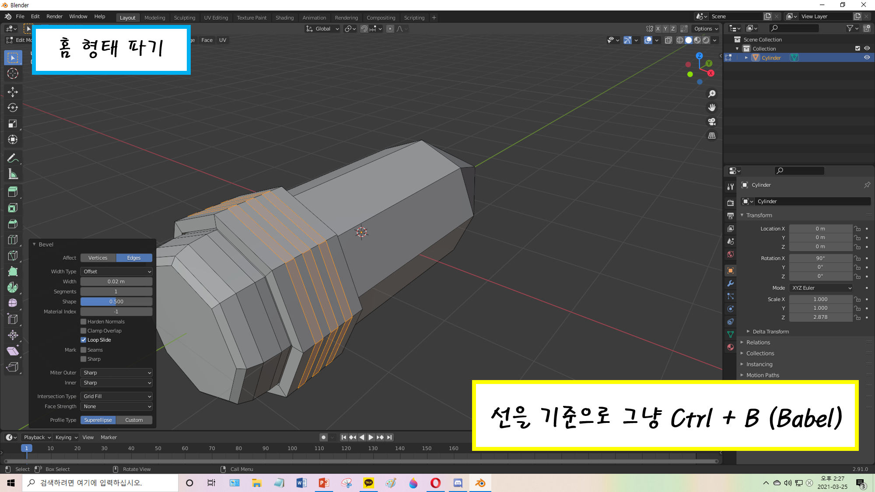Toggle orthographic perspective grid icon
The width and height of the screenshot is (875, 492).
click(x=712, y=136)
